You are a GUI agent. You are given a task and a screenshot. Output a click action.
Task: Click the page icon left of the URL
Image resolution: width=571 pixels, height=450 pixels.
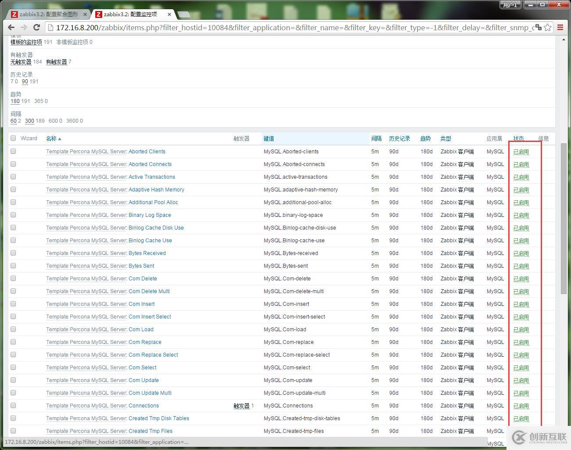coord(50,27)
